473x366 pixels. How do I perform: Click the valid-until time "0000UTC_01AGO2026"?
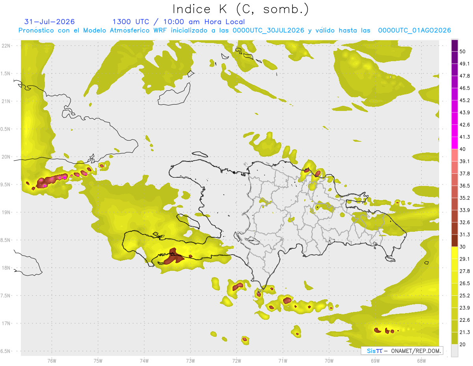(x=415, y=30)
